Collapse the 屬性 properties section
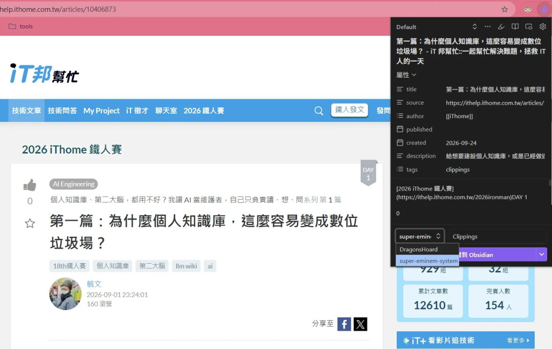This screenshot has height=349, width=552. (x=406, y=74)
